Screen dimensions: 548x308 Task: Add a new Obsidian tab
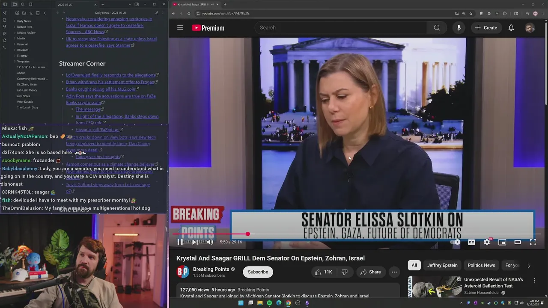point(103,5)
